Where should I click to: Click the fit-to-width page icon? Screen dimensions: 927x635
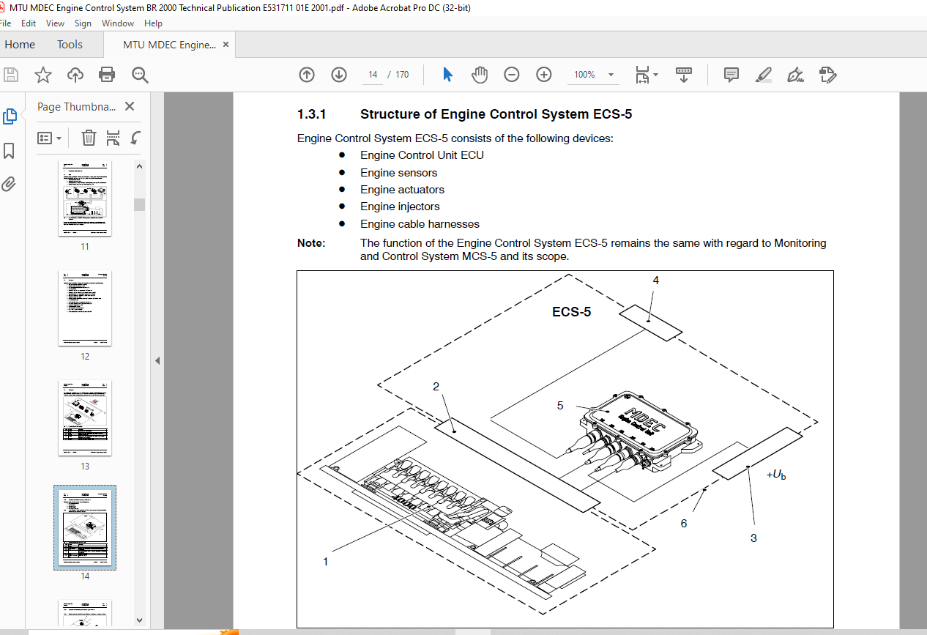[x=642, y=75]
